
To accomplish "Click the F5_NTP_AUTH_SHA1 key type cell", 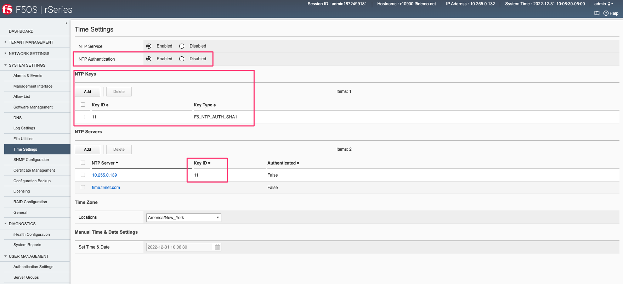I will tap(215, 117).
